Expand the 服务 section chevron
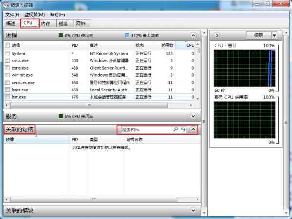The width and height of the screenshot is (292, 219). pyautogui.click(x=193, y=116)
